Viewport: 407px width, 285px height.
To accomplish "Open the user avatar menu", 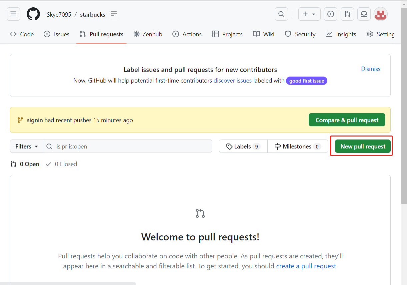I will coord(381,14).
